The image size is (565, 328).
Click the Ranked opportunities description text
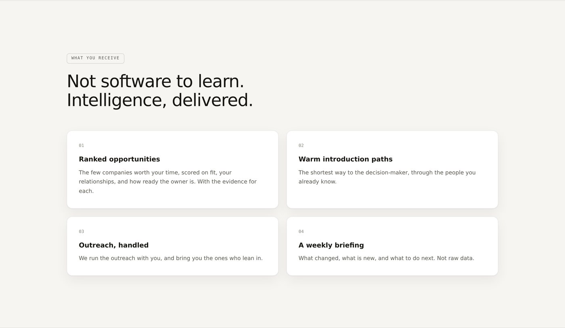167,182
